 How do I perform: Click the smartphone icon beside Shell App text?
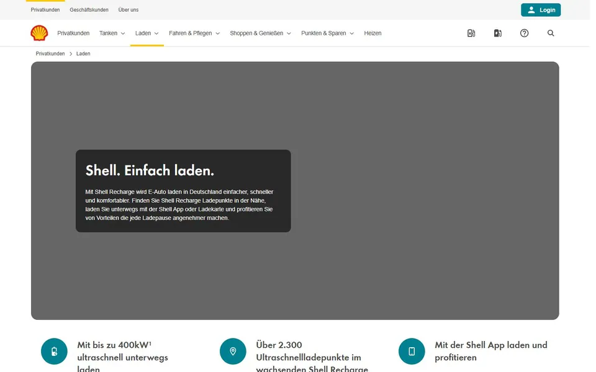pos(412,351)
